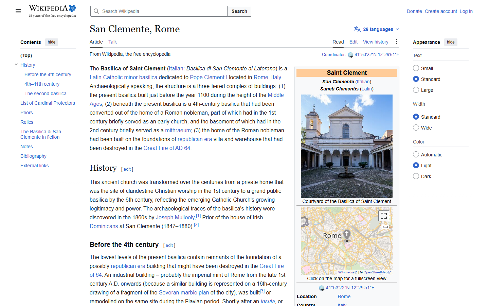Click the church marker pin on the map
489x306 pixels.
[x=347, y=234]
